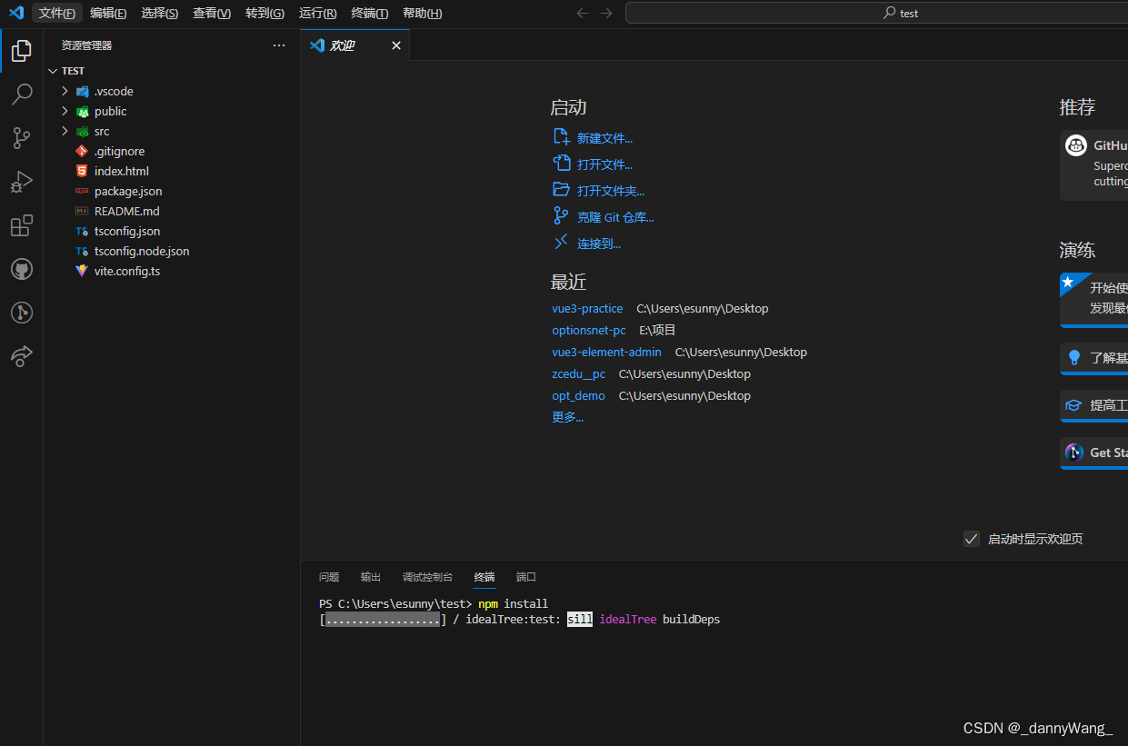This screenshot has width=1128, height=746.
Task: Open the Extensions view
Action: [22, 225]
